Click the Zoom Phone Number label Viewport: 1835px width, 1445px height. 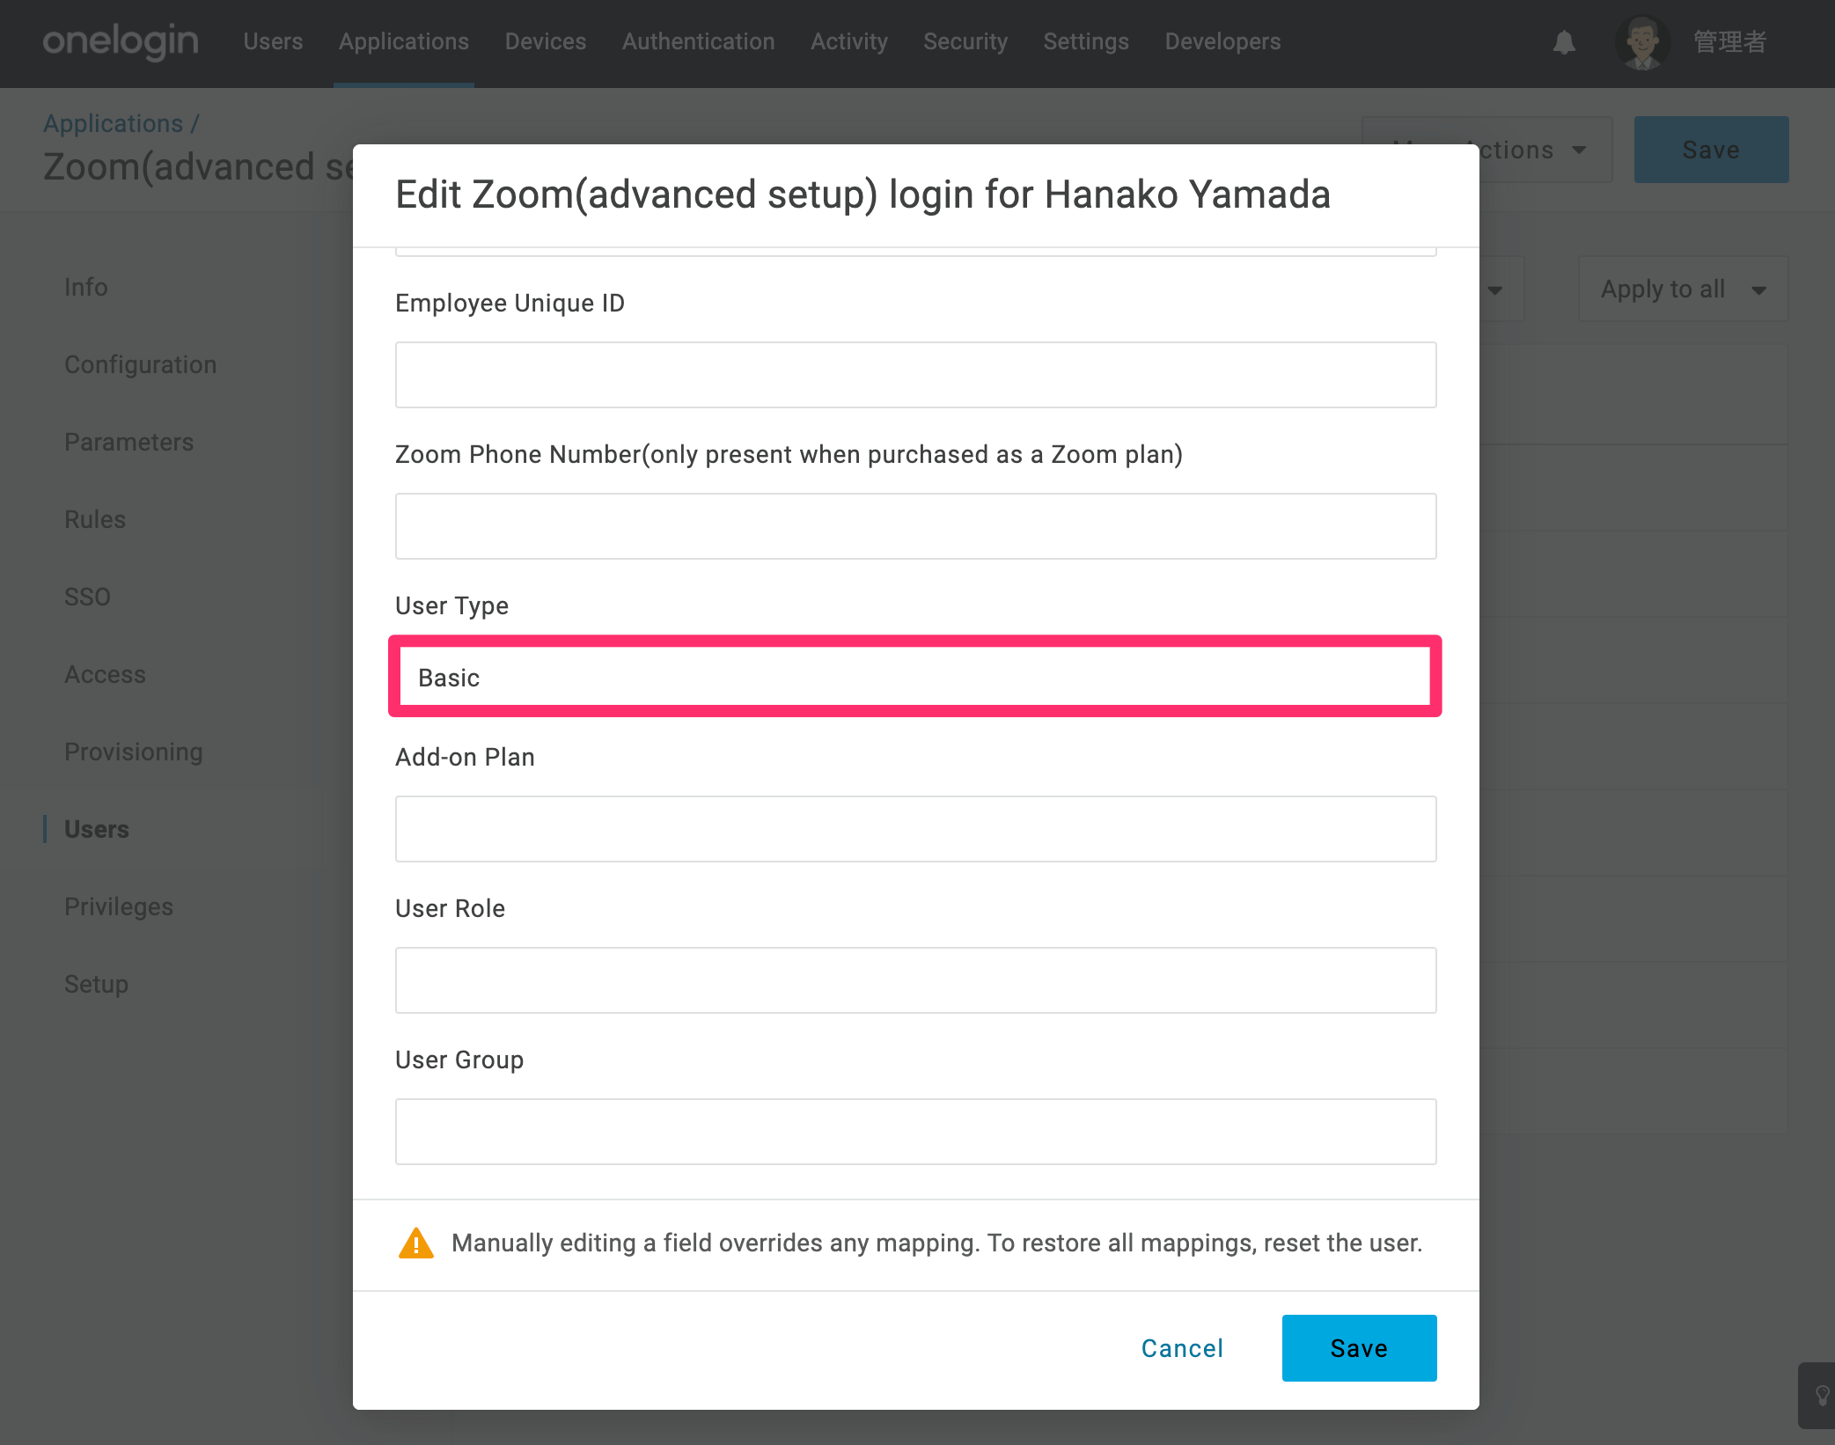click(789, 454)
